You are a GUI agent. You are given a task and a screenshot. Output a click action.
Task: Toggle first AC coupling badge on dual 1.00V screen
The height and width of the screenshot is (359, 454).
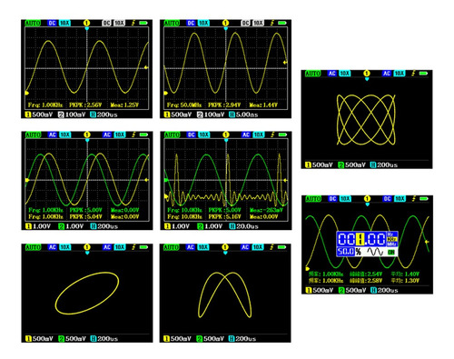(x=52, y=135)
